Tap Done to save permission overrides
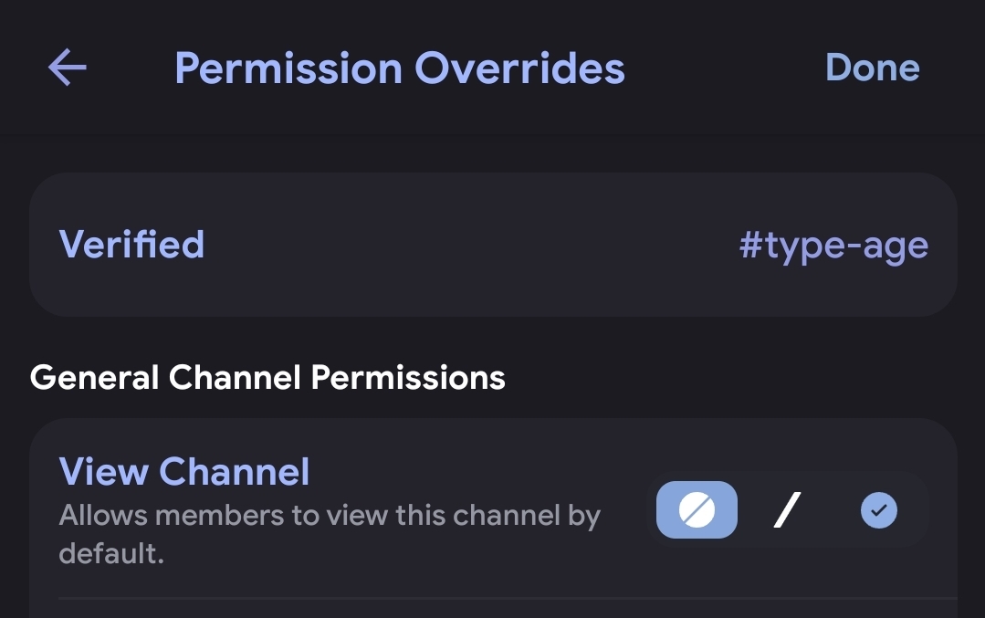 tap(872, 68)
